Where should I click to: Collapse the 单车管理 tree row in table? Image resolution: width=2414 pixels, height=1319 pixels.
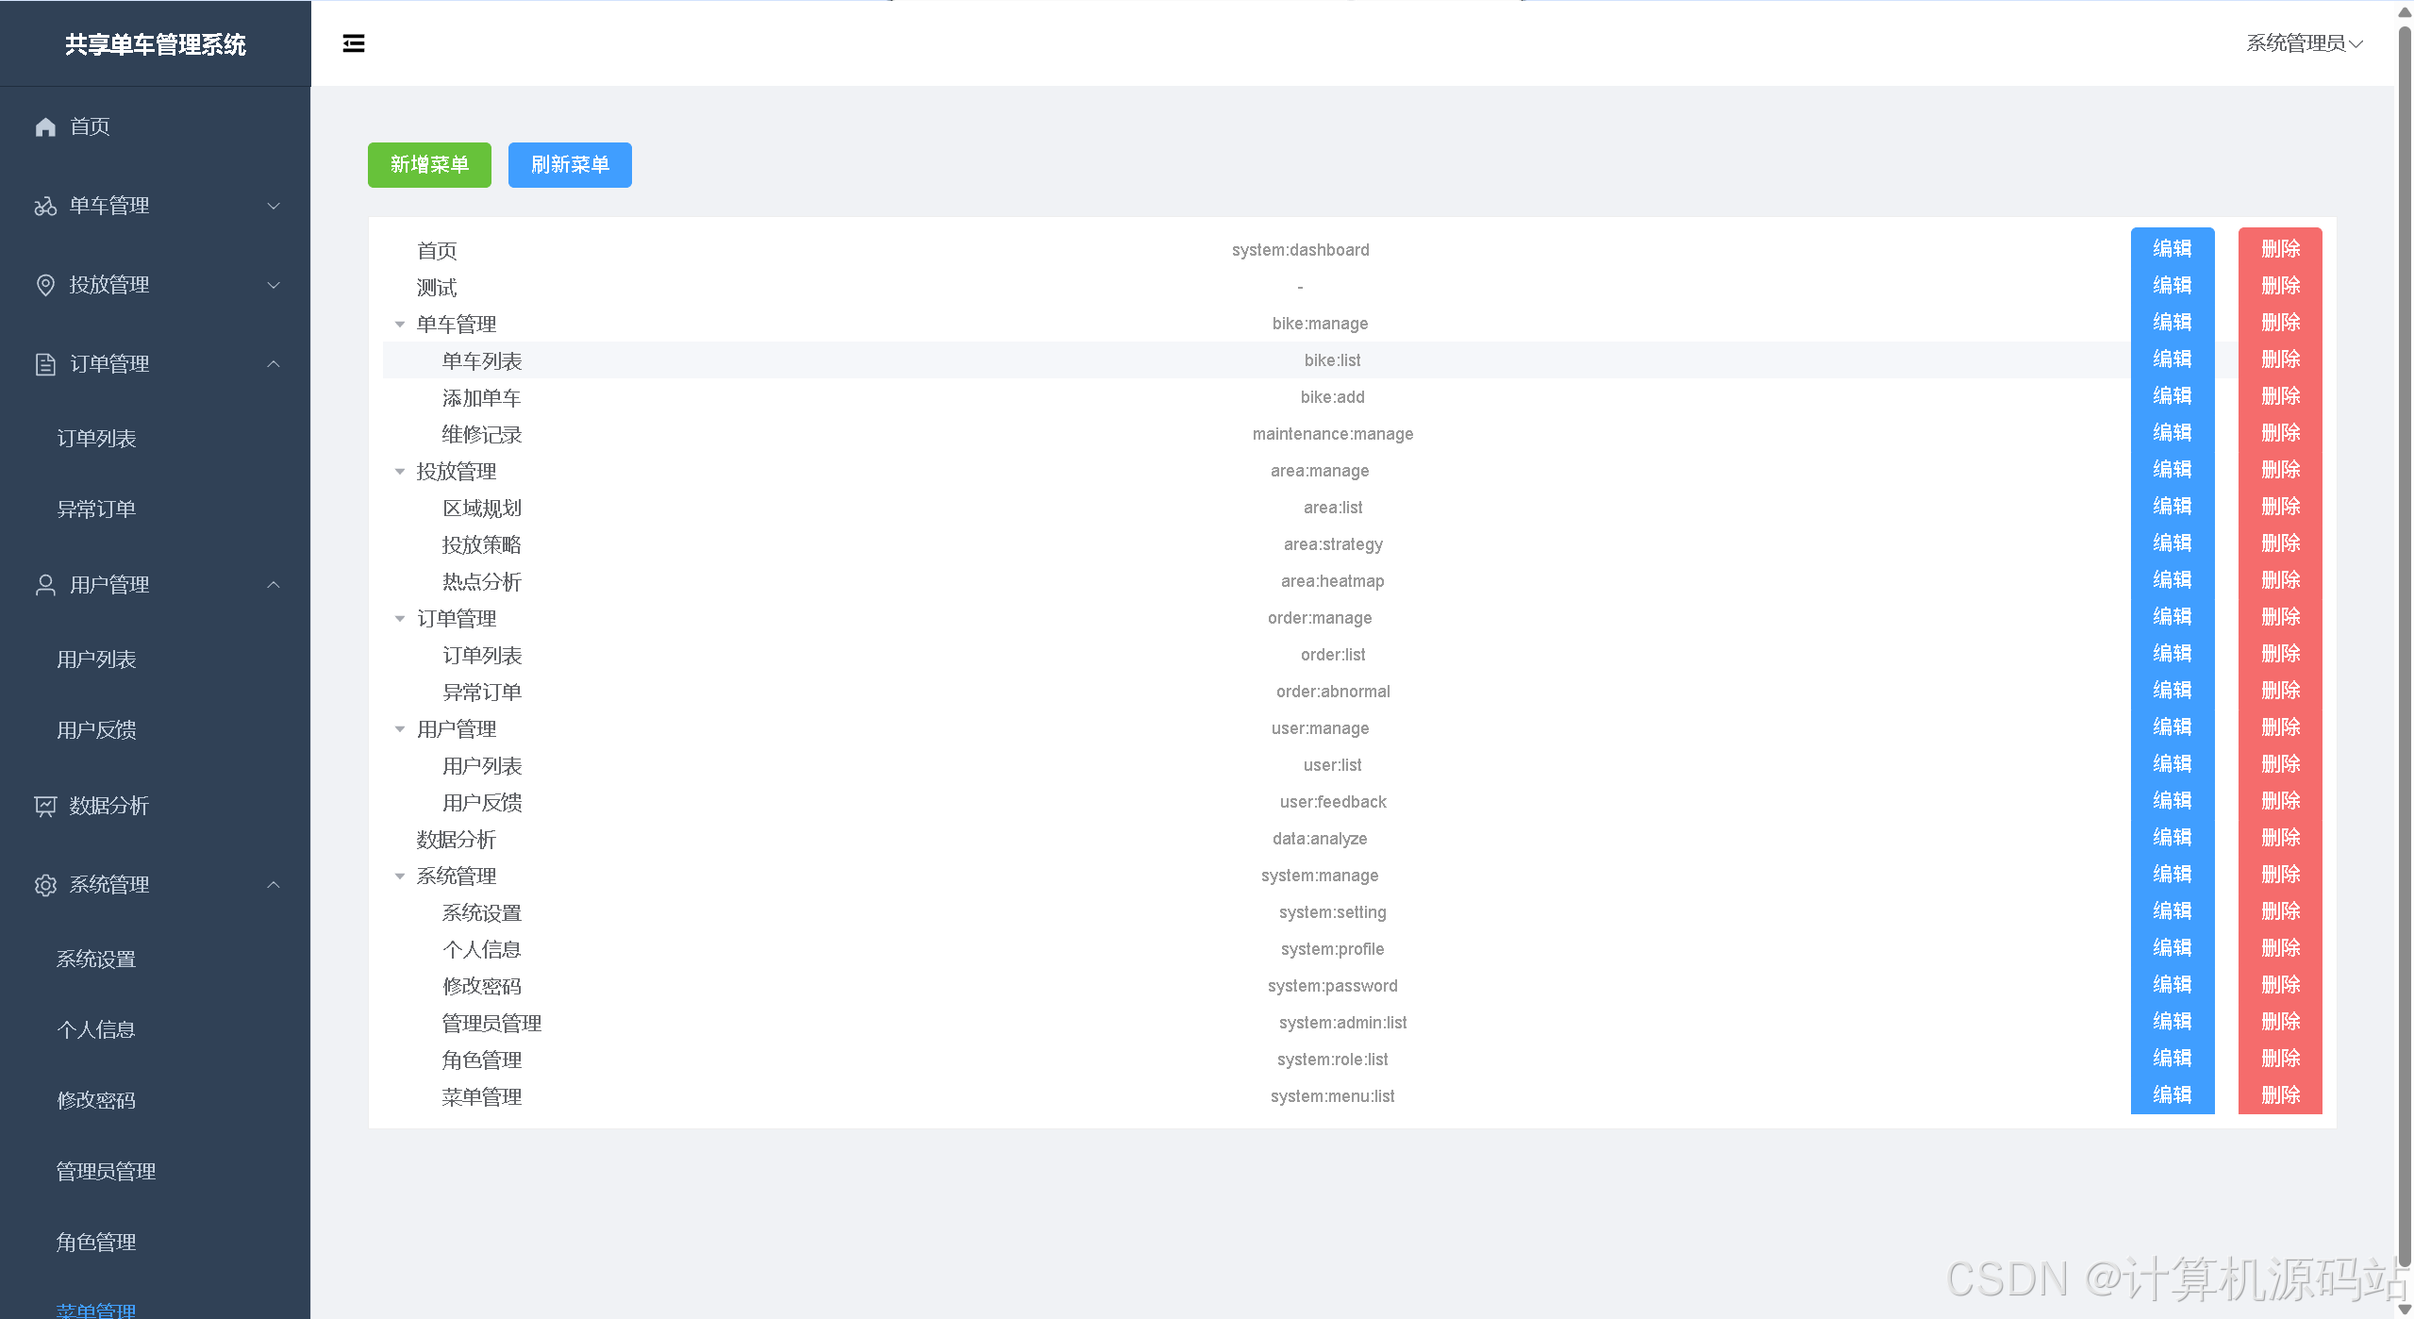(x=400, y=325)
